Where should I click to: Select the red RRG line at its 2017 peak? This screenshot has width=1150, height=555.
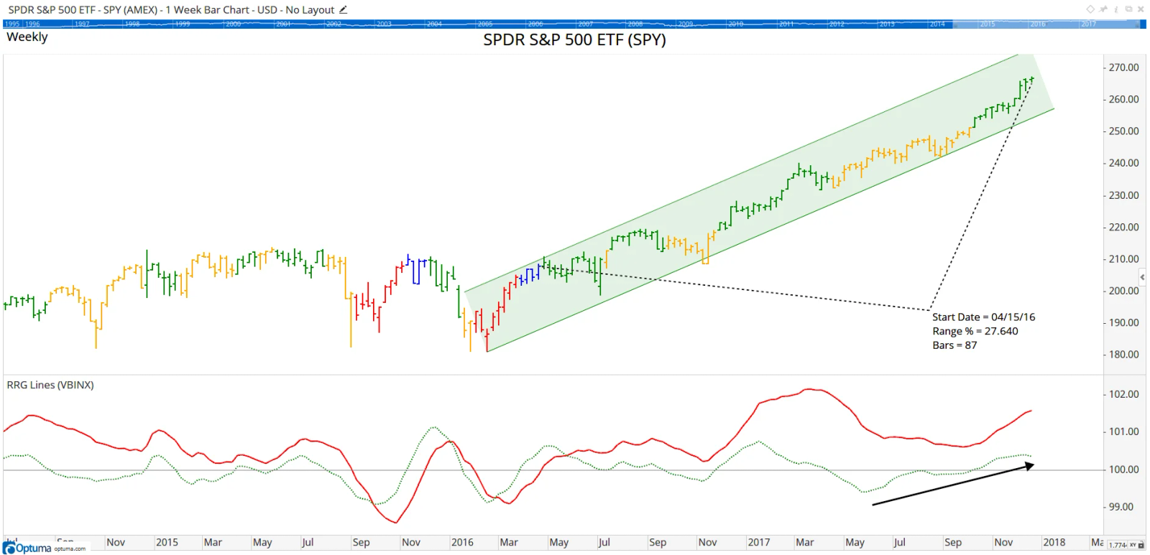(810, 389)
